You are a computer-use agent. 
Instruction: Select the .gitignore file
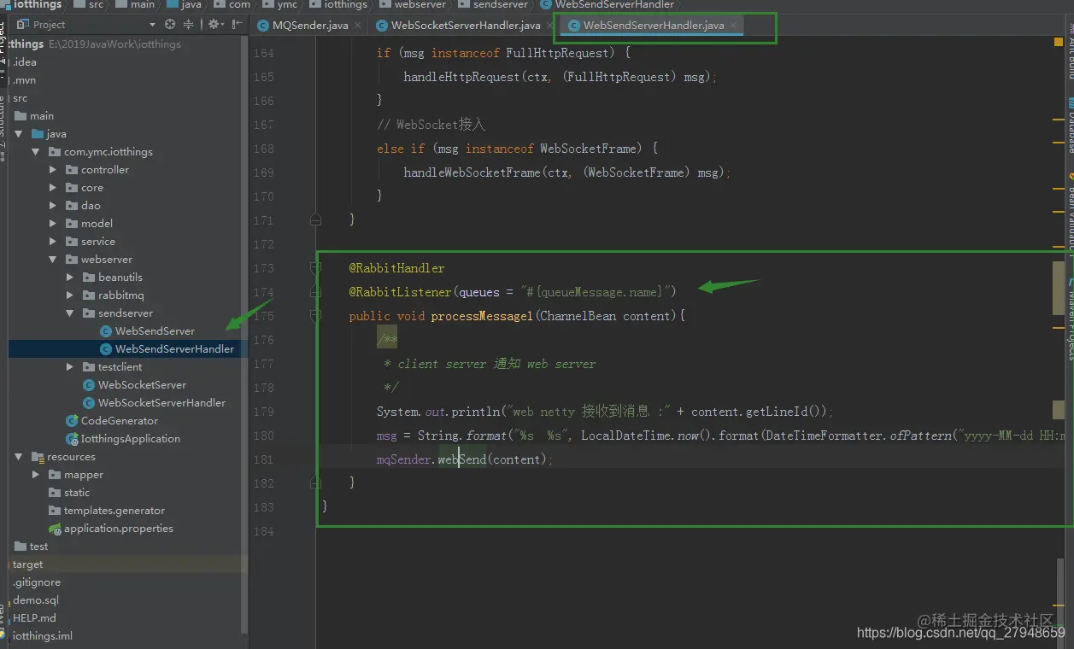[x=36, y=582]
